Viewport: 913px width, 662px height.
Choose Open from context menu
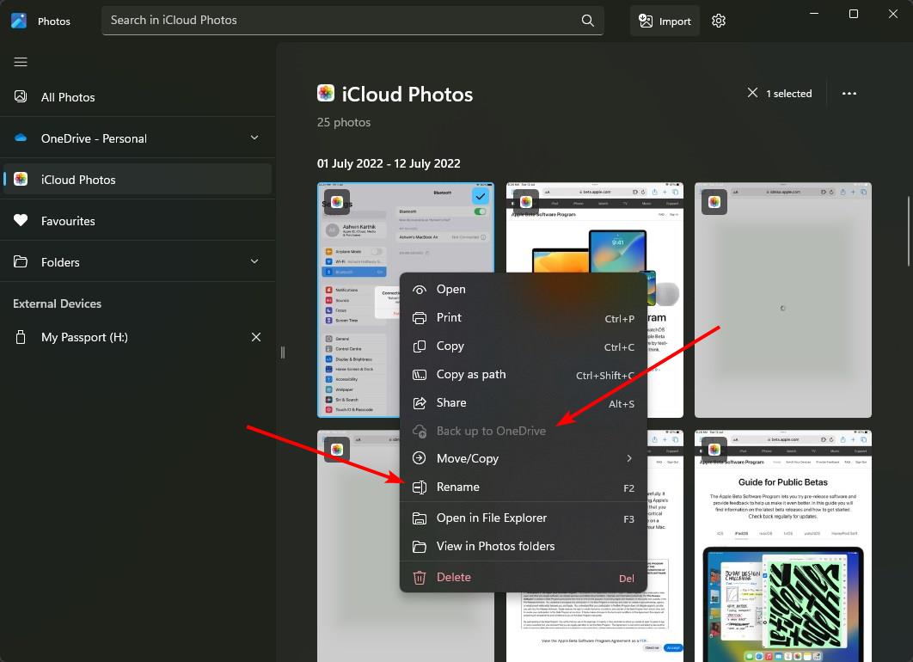click(524, 290)
